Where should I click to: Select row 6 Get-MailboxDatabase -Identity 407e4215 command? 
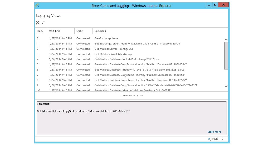(130, 70)
